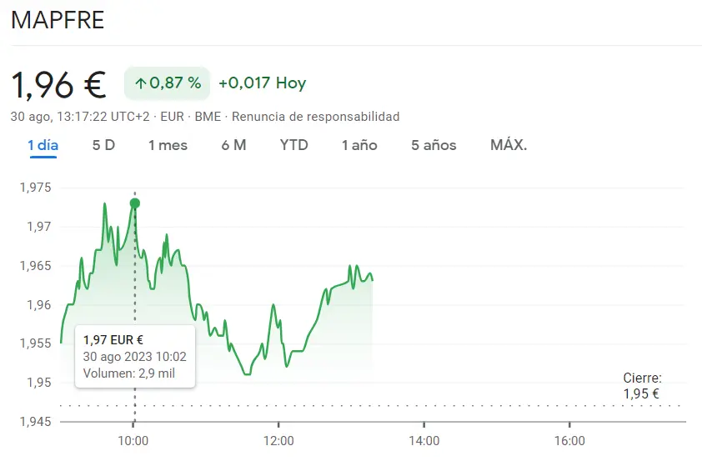The width and height of the screenshot is (702, 461).
Task: Click the 10:00 time axis label
Action: click(x=133, y=441)
